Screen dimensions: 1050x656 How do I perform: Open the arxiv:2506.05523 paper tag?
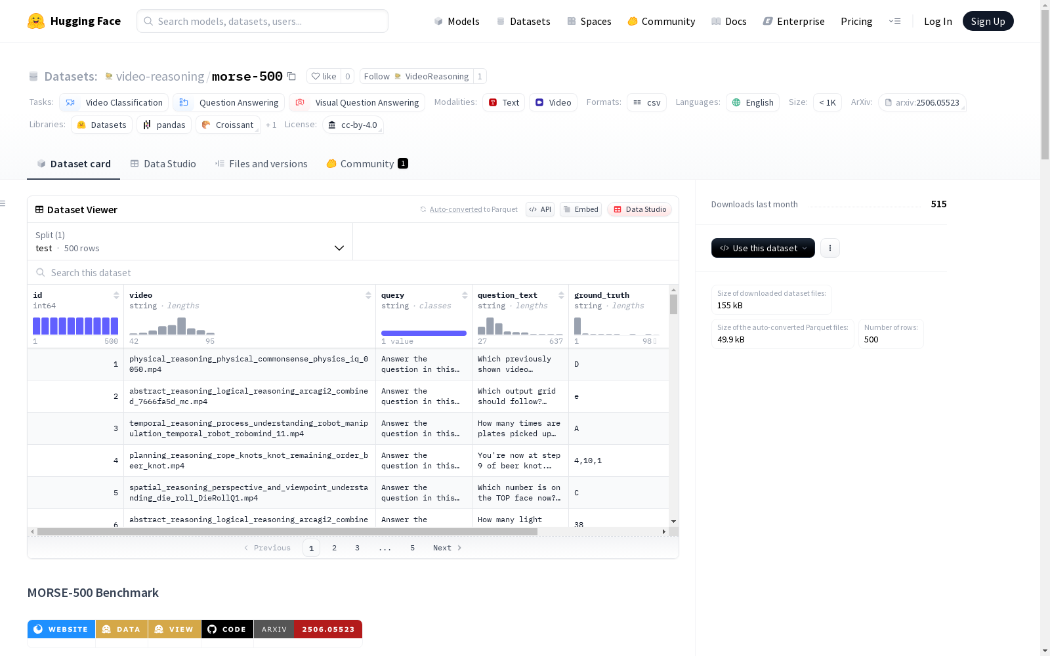922,102
